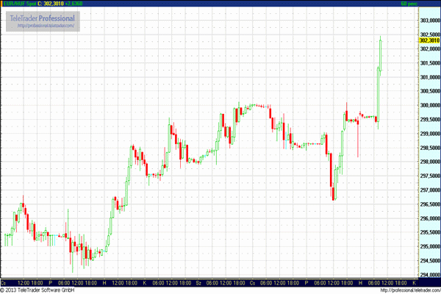Click the red candle at the 296,7 low
The height and width of the screenshot is (294, 441).
(333, 184)
